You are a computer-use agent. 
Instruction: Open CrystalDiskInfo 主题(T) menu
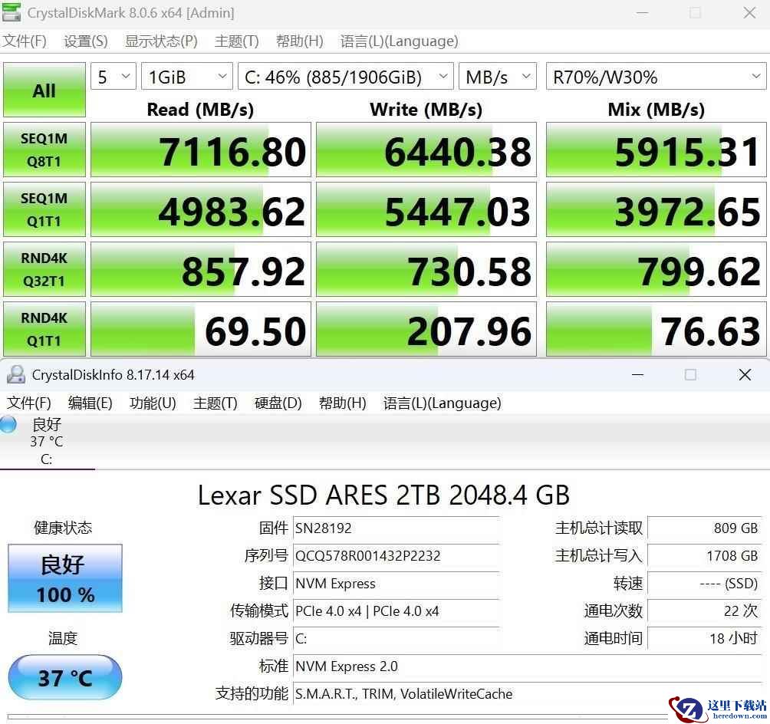[x=215, y=403]
